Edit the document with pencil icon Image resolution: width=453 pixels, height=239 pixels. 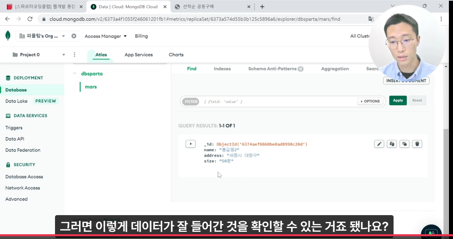[379, 144]
